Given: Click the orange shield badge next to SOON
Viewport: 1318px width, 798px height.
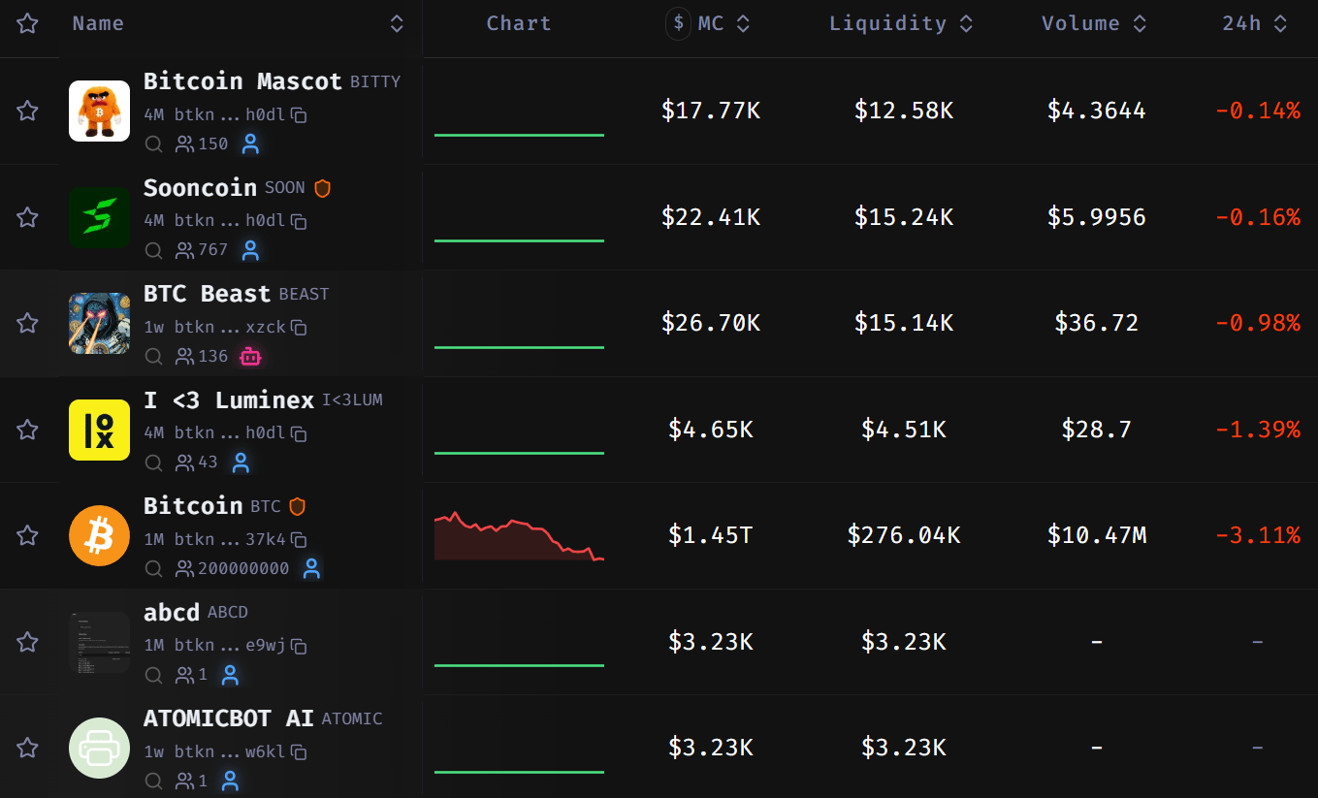Looking at the screenshot, I should click(x=323, y=188).
